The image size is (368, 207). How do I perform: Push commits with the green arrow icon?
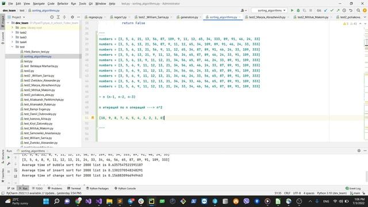click(x=338, y=10)
